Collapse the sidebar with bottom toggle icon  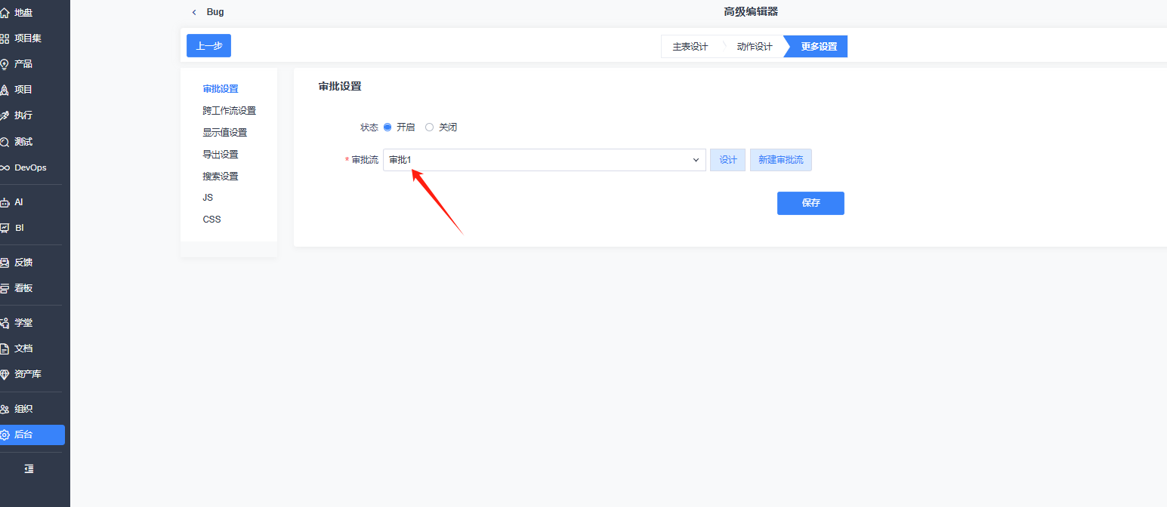29,469
